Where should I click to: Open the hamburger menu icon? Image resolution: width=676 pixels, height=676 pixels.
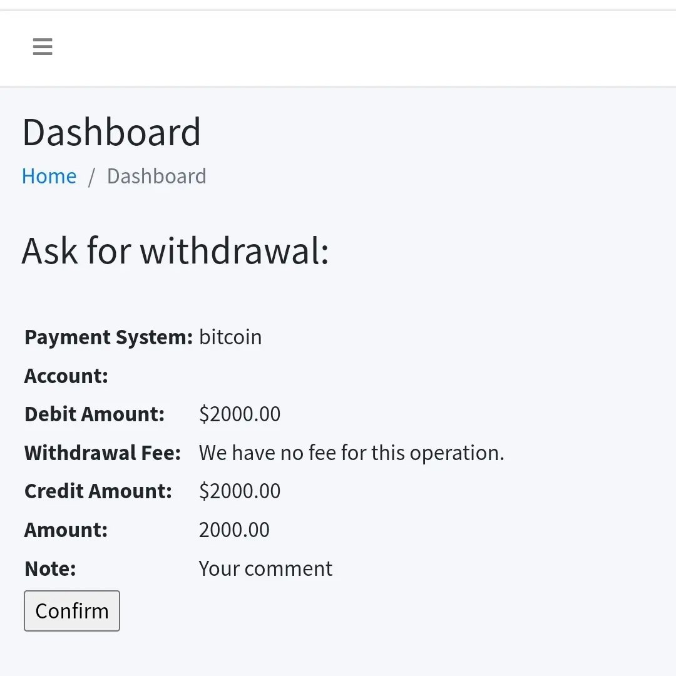43,47
